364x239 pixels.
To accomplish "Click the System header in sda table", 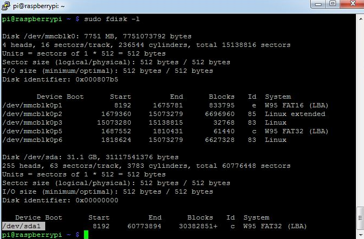I will pyautogui.click(x=256, y=217).
